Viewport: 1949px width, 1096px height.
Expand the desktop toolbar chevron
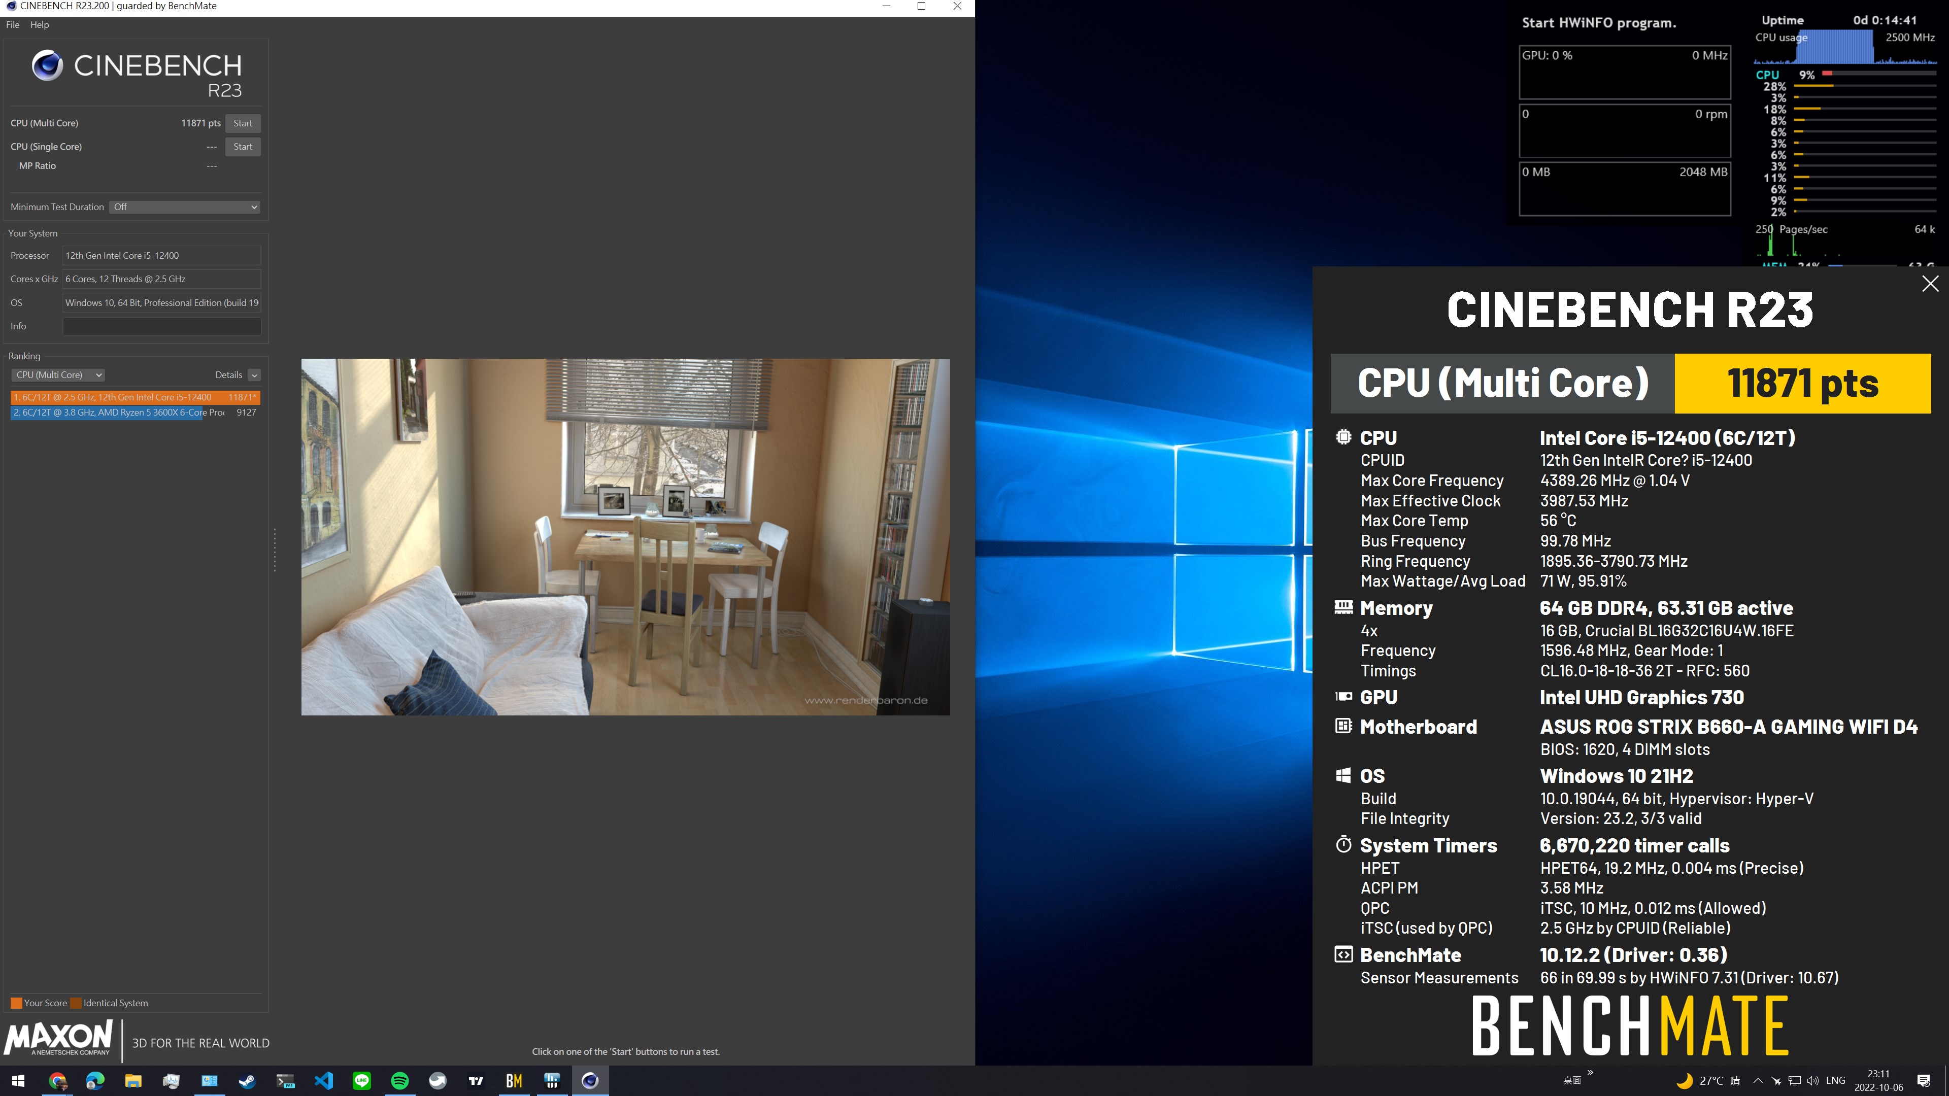[x=1590, y=1073]
